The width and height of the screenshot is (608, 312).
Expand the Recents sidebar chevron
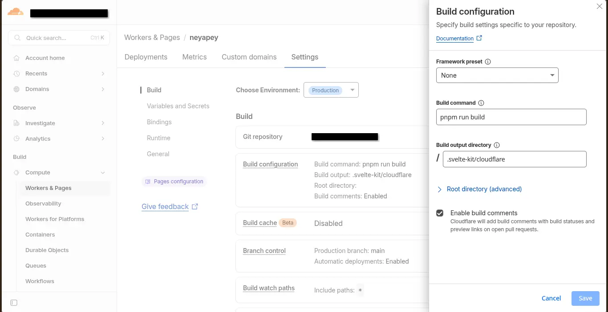pyautogui.click(x=103, y=74)
